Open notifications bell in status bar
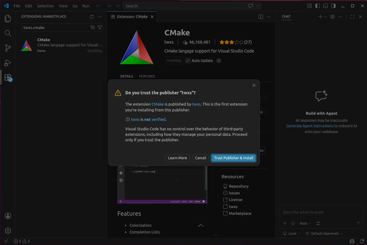Viewport: 367px width, 245px height. point(361,241)
